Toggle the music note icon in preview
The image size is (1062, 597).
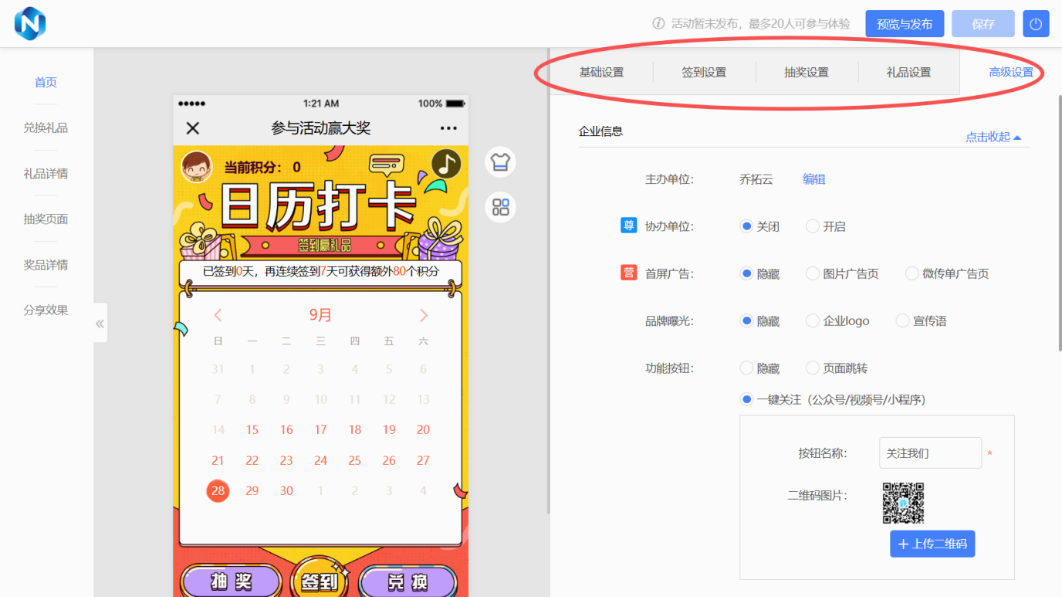445,164
